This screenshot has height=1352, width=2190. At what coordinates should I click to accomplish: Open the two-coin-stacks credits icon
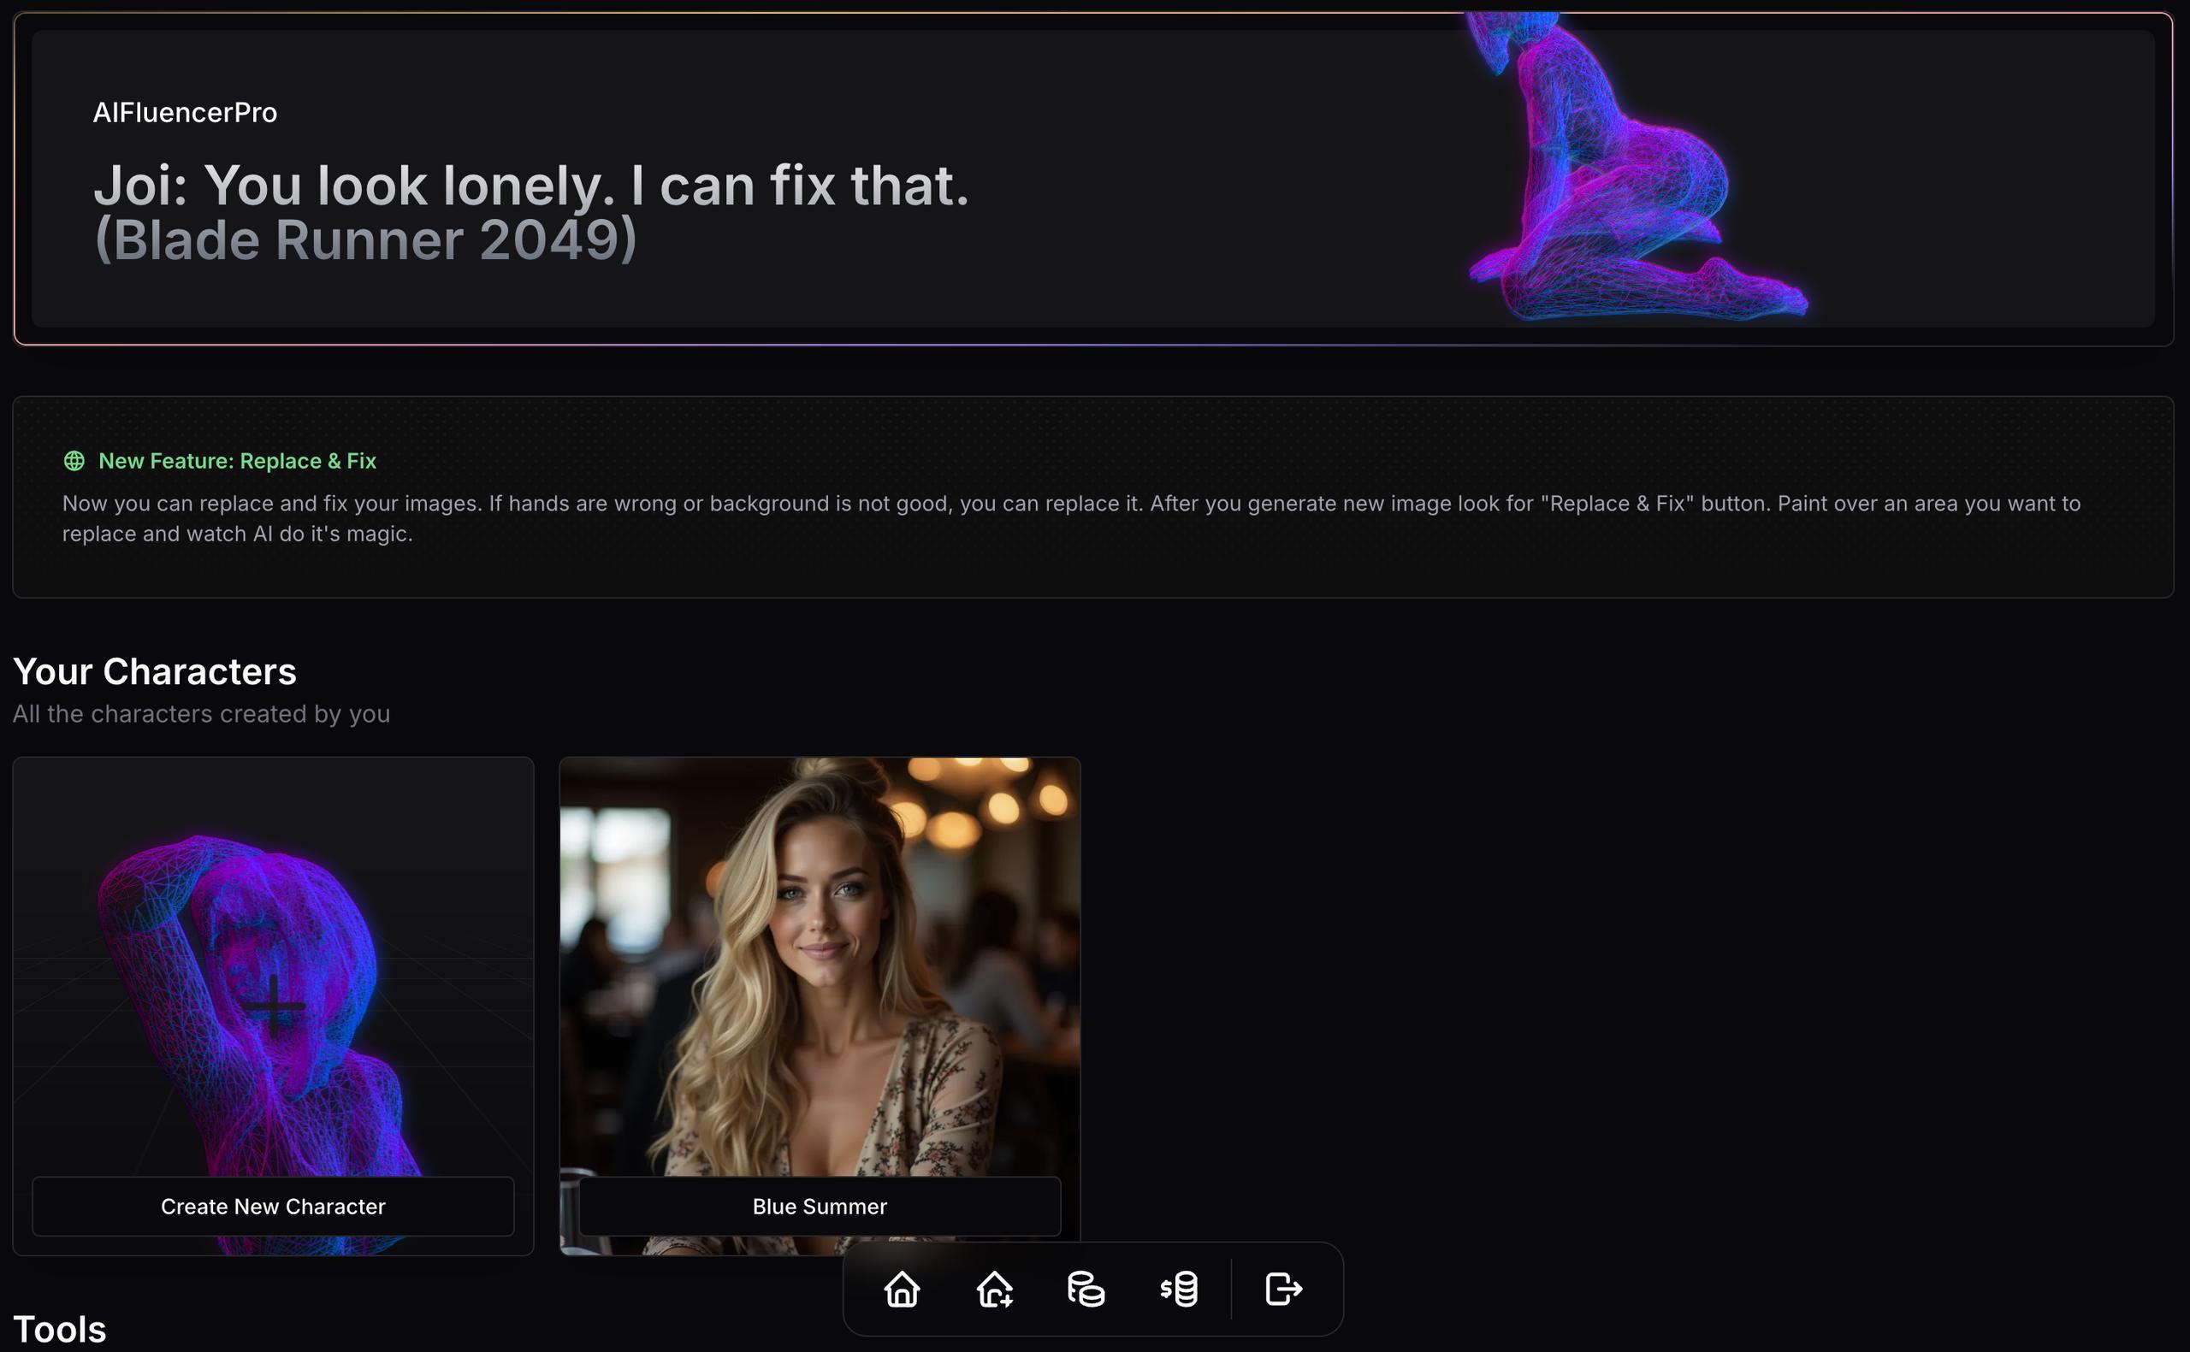tap(1086, 1289)
